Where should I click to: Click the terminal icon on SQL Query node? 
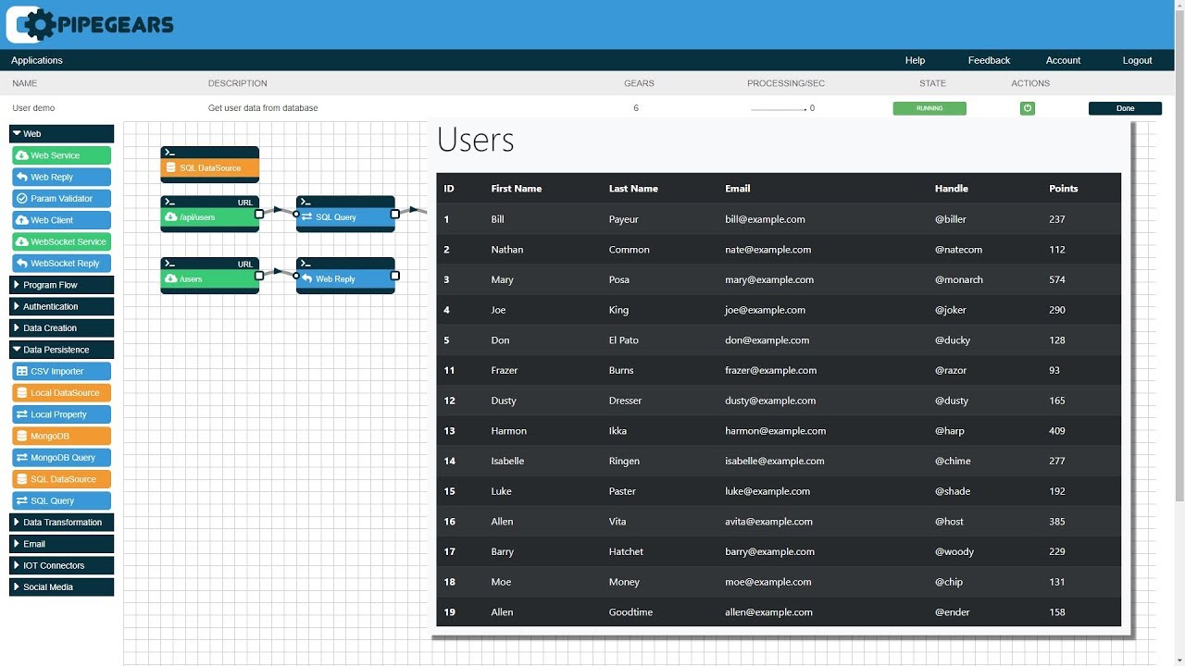306,202
